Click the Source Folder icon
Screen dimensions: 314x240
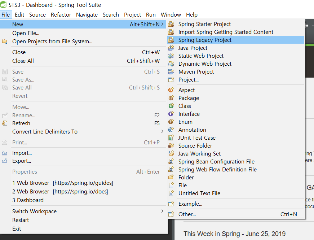tap(171, 145)
